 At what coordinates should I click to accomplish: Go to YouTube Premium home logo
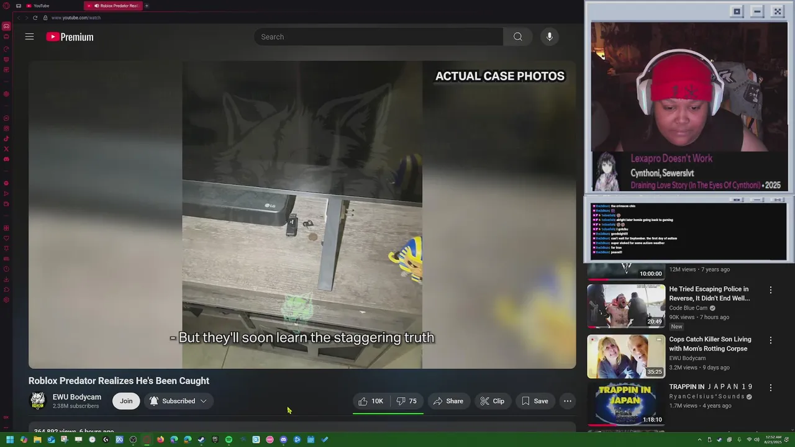tap(70, 37)
